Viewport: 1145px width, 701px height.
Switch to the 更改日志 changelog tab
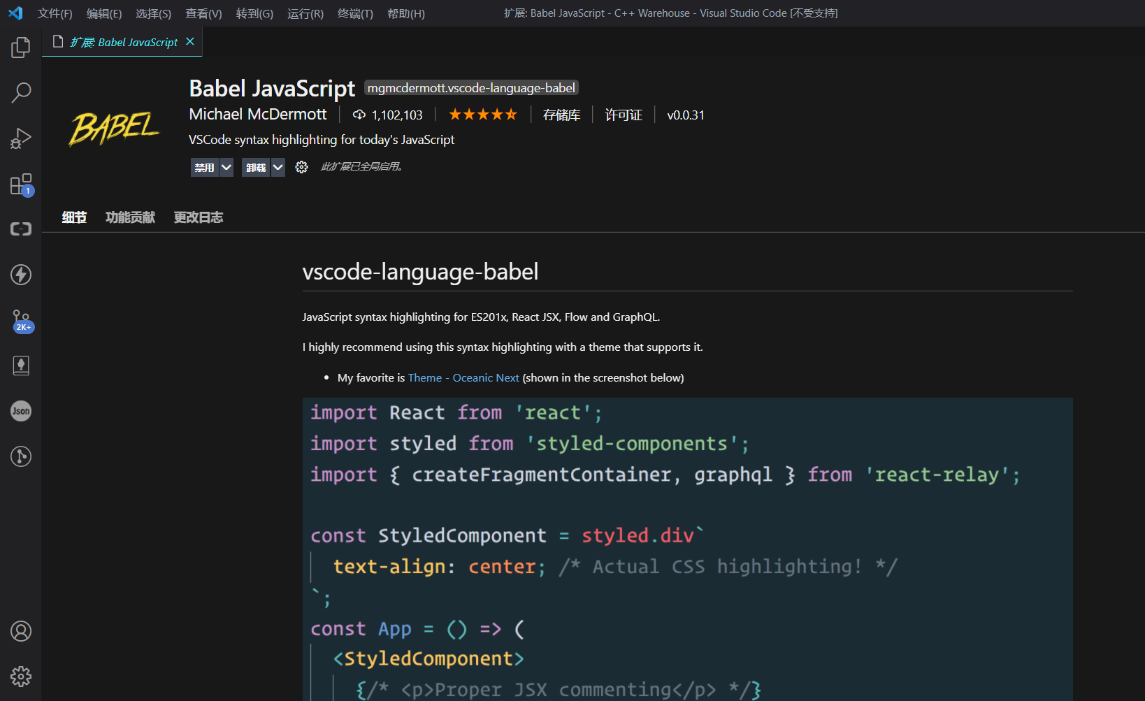pyautogui.click(x=199, y=217)
